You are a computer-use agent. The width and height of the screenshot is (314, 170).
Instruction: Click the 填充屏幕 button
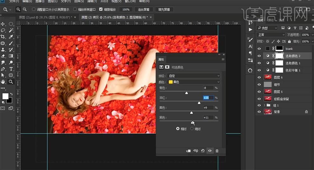(x=164, y=10)
